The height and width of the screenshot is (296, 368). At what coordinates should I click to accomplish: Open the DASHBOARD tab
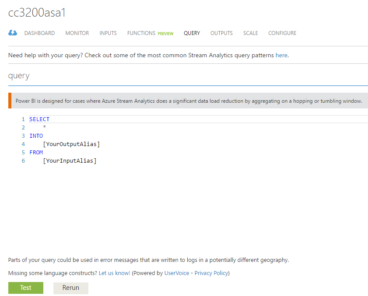40,33
